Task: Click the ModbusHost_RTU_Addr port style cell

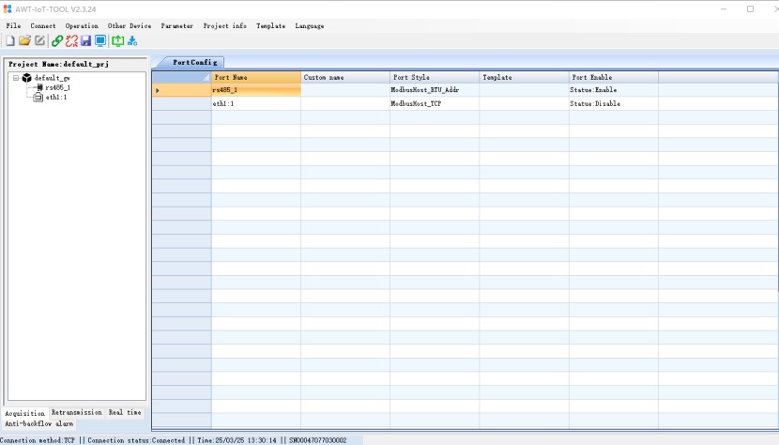Action: click(x=435, y=90)
